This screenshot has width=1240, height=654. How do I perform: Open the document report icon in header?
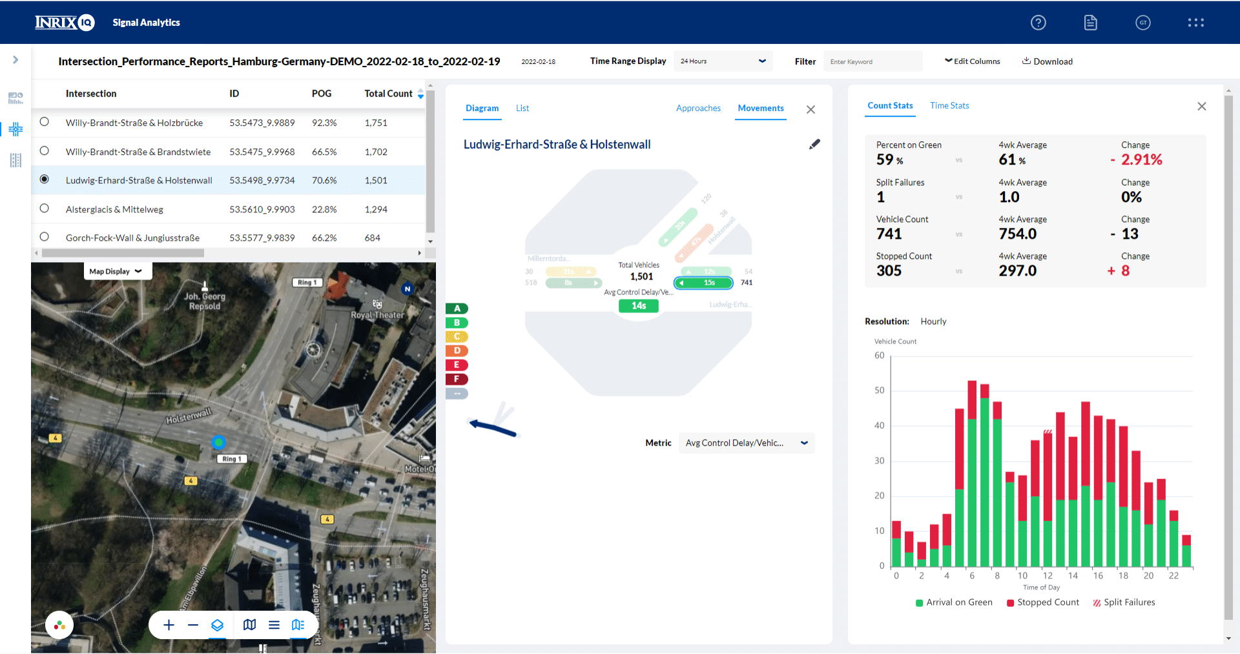tap(1090, 23)
